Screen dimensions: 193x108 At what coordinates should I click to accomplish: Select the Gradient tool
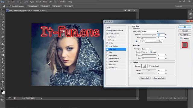pos(3,55)
